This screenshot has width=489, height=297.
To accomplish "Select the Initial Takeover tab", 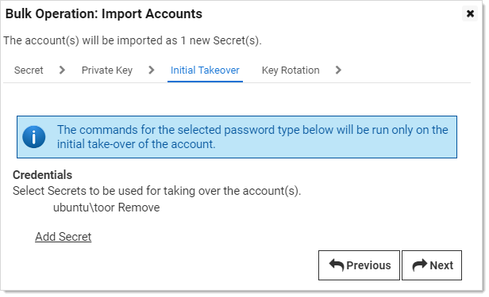I will (205, 70).
